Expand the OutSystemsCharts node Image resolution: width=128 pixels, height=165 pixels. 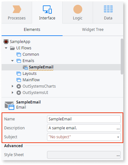12,86
